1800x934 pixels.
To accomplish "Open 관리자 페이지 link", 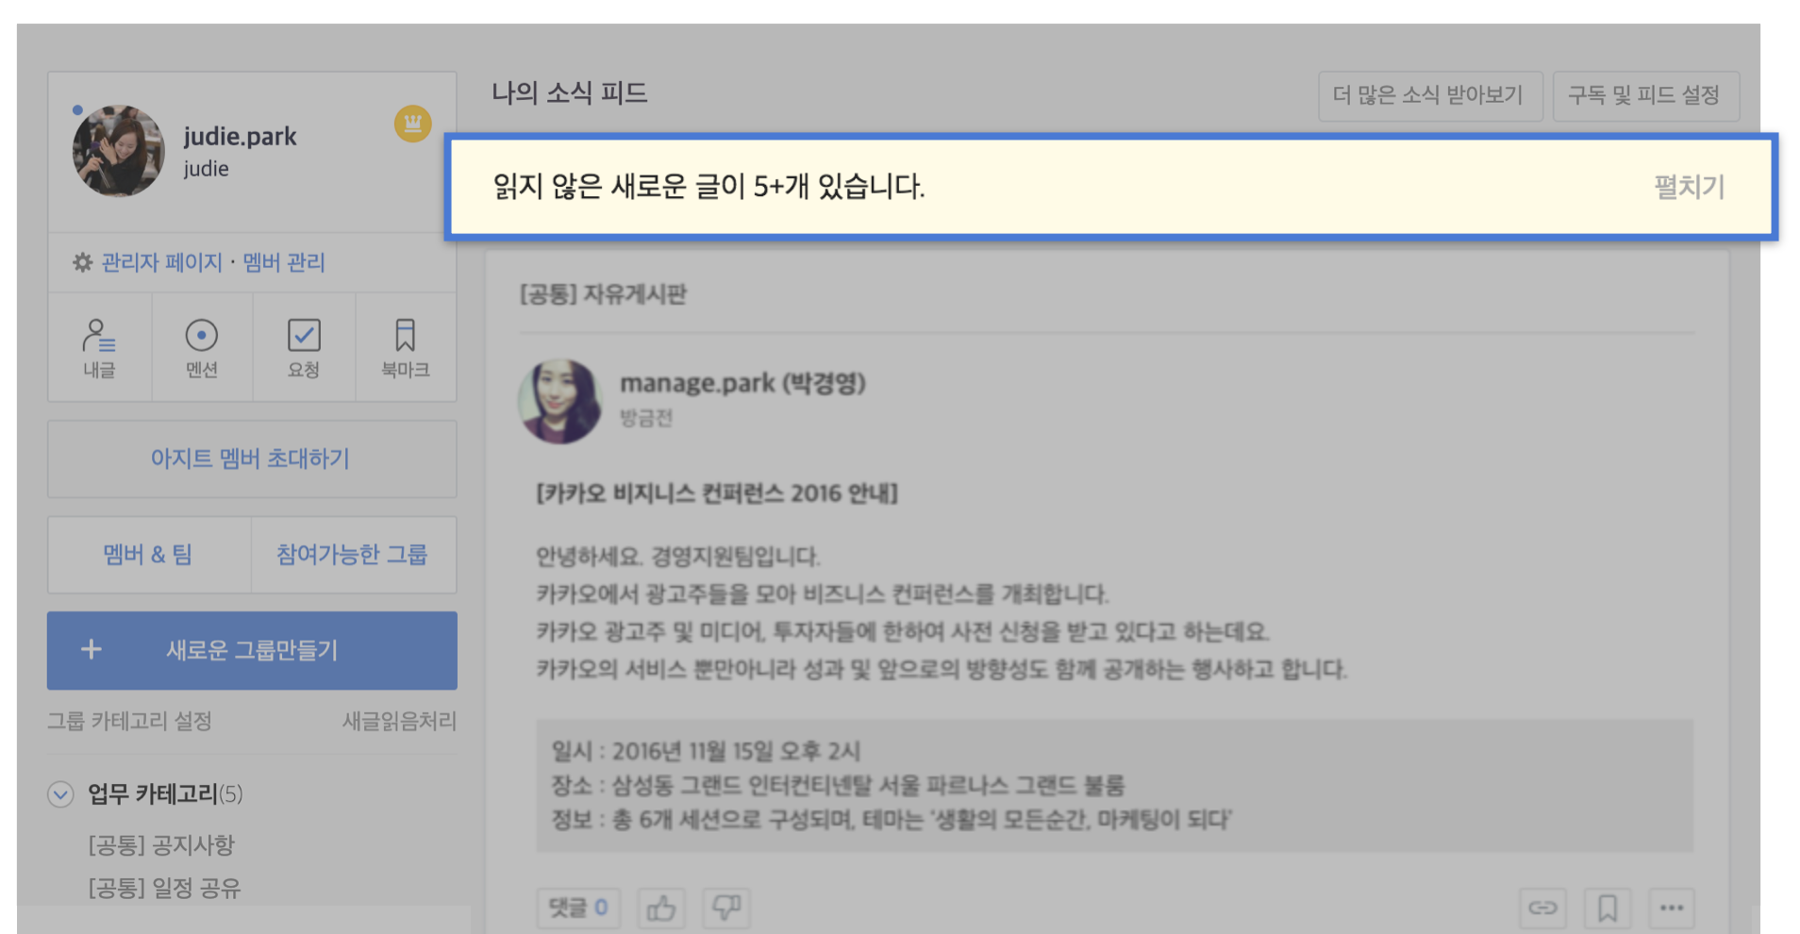I will [161, 262].
